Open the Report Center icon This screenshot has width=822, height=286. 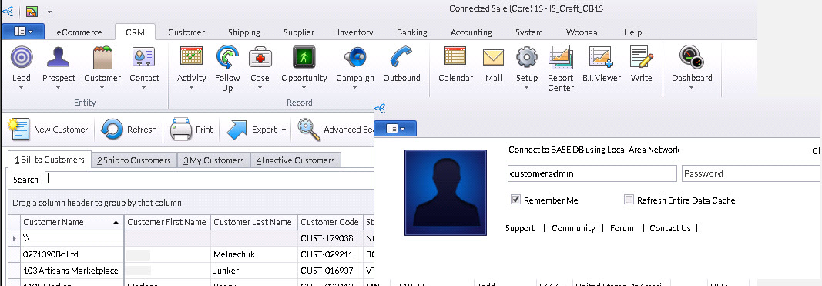pos(561,57)
